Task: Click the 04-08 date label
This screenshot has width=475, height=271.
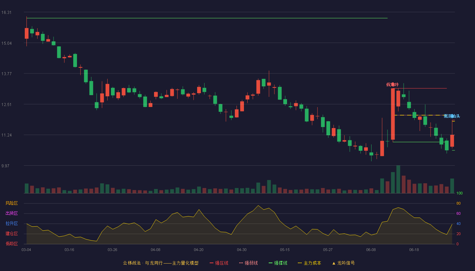Action: (x=155, y=250)
